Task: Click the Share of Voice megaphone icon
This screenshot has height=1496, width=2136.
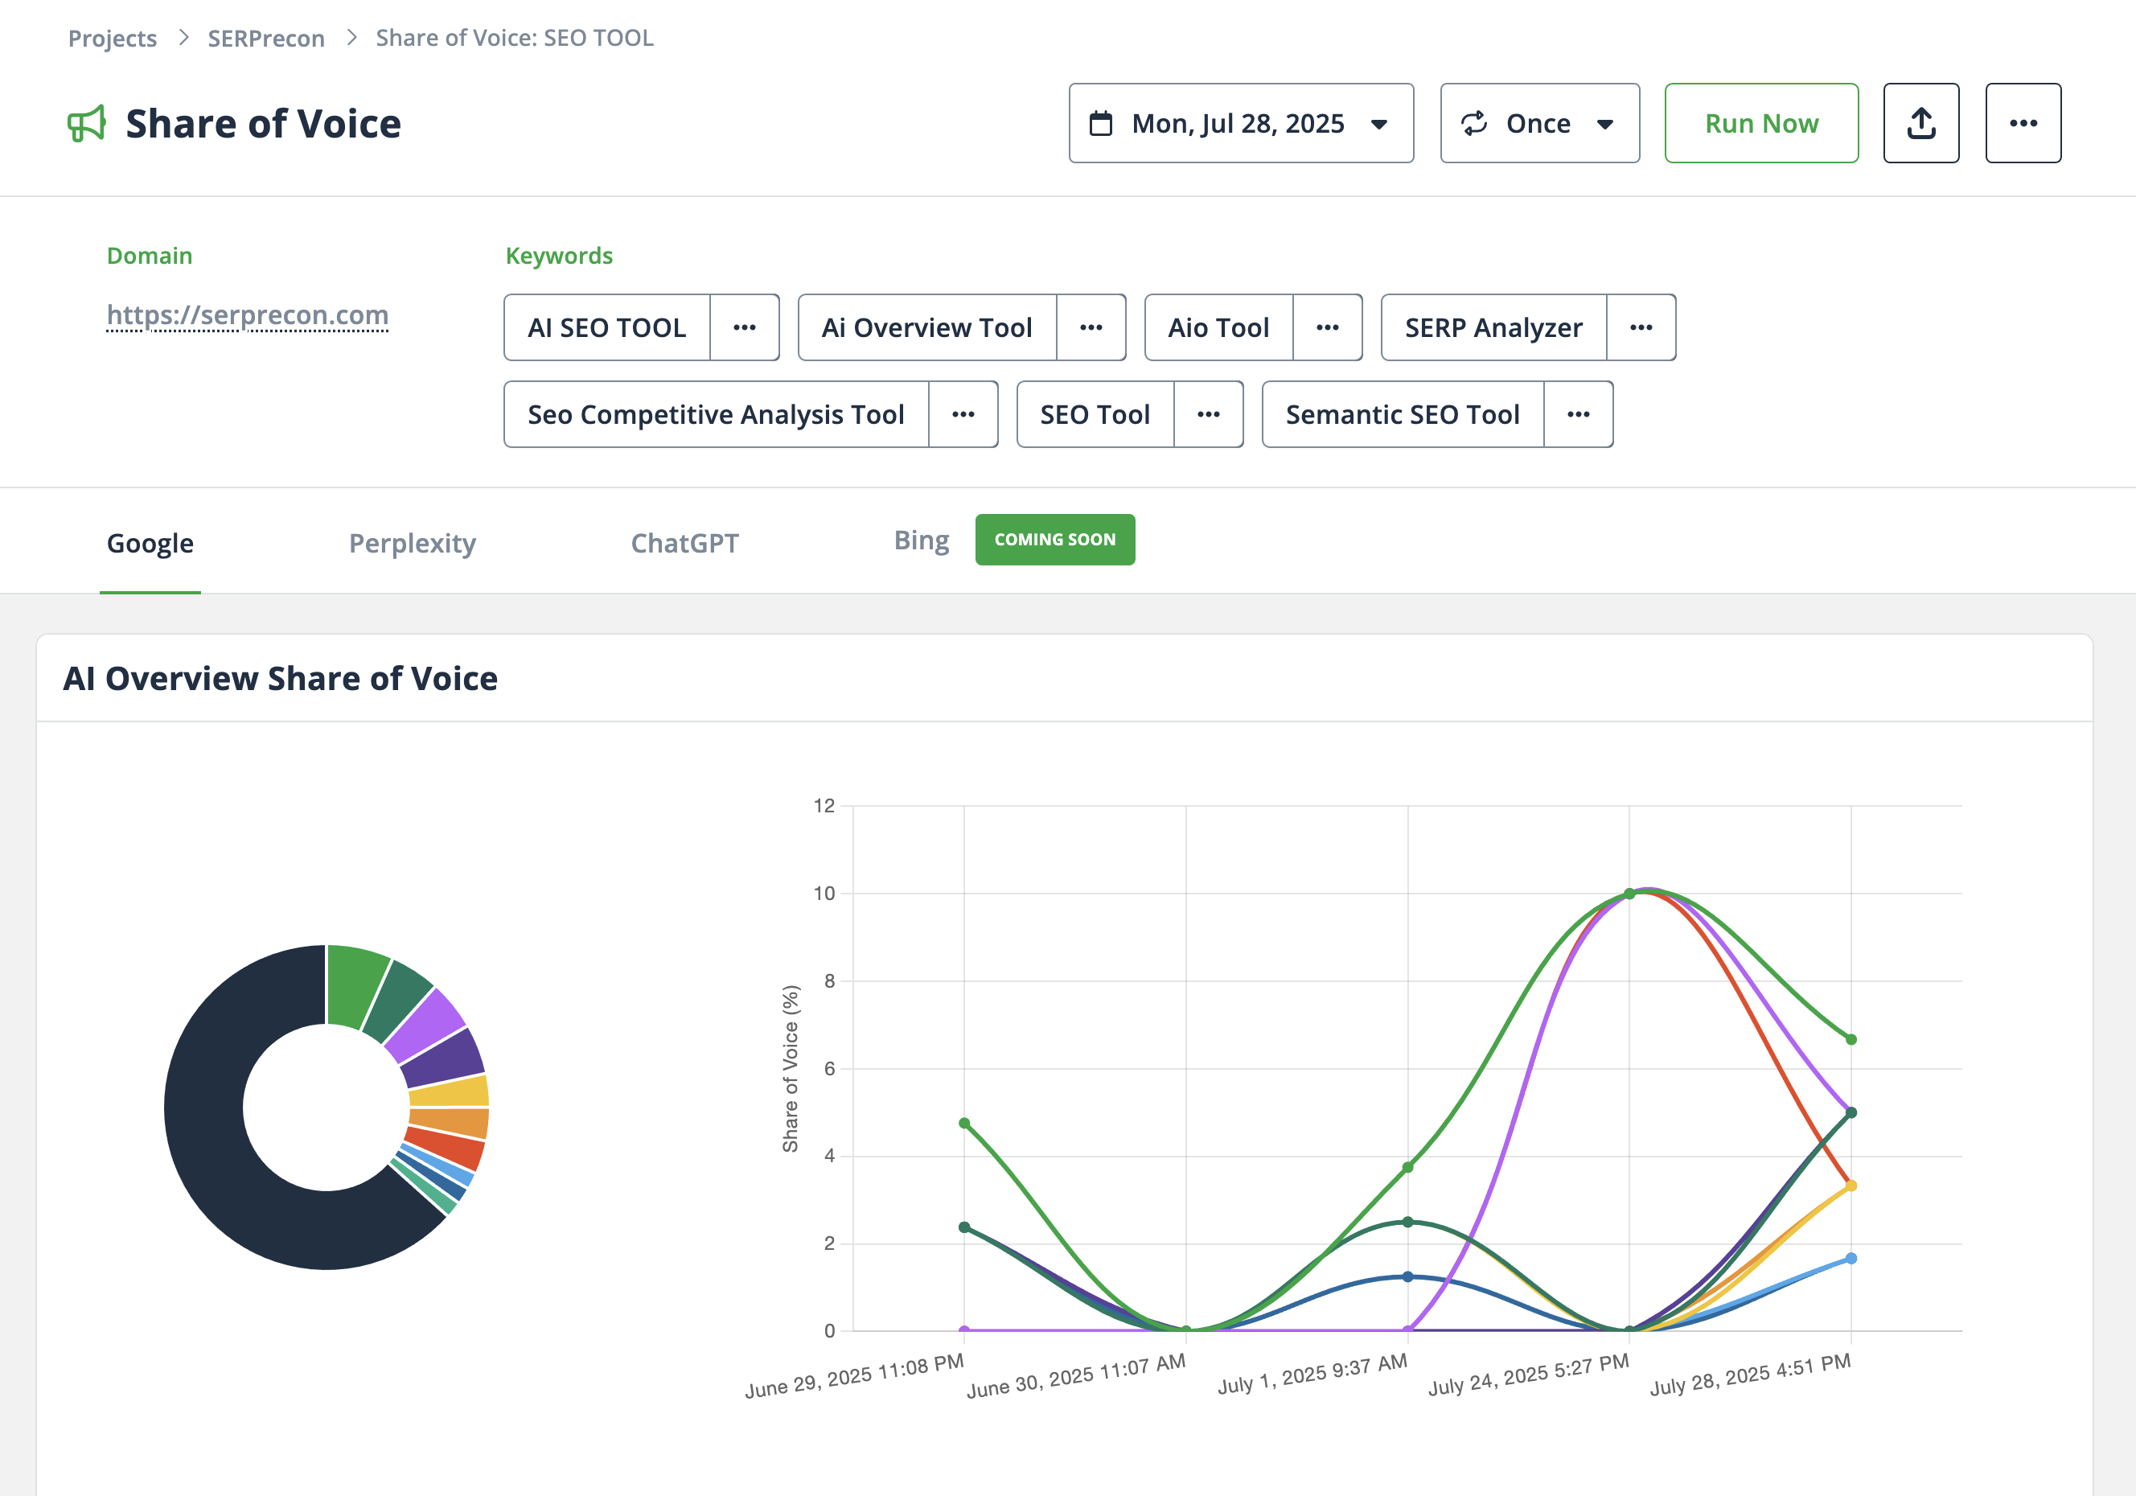Action: pos(88,124)
